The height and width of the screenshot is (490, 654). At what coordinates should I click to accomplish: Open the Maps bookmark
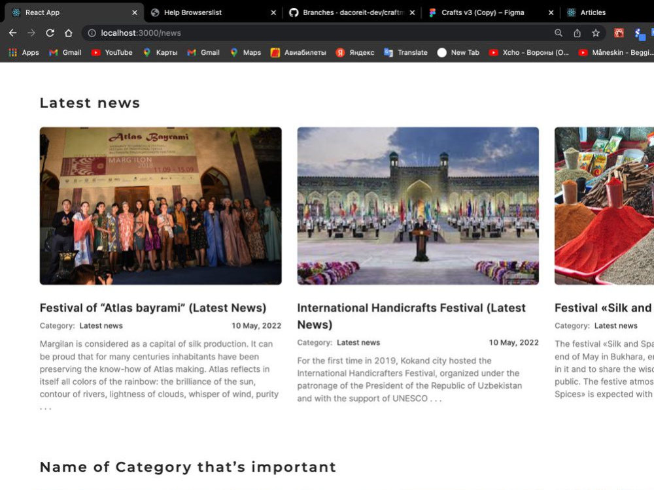pyautogui.click(x=246, y=52)
